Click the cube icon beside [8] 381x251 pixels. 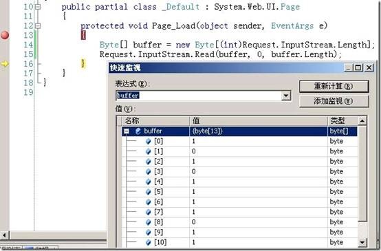(149, 222)
